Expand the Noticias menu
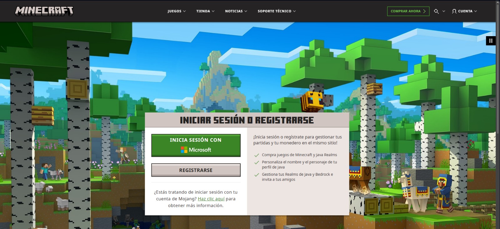The width and height of the screenshot is (500, 229). pos(236,11)
